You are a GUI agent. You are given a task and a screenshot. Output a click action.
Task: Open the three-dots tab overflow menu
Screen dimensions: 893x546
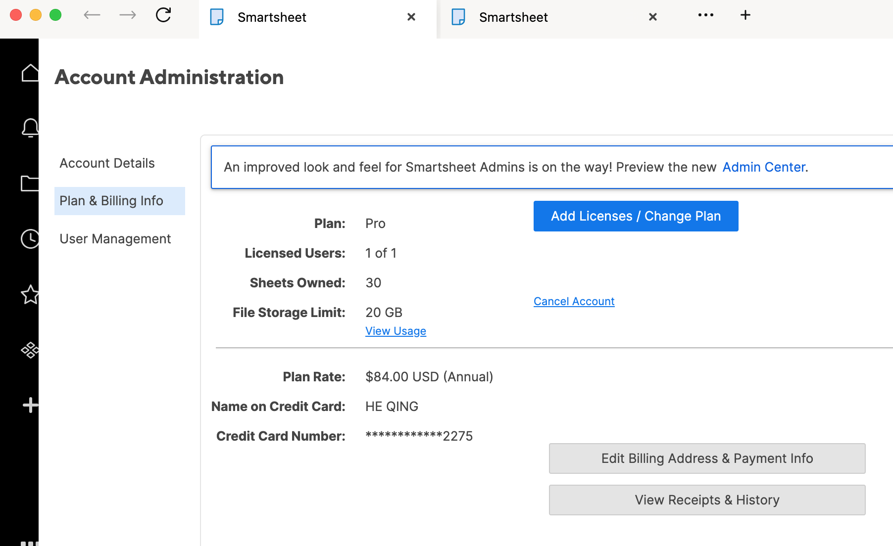click(x=706, y=15)
